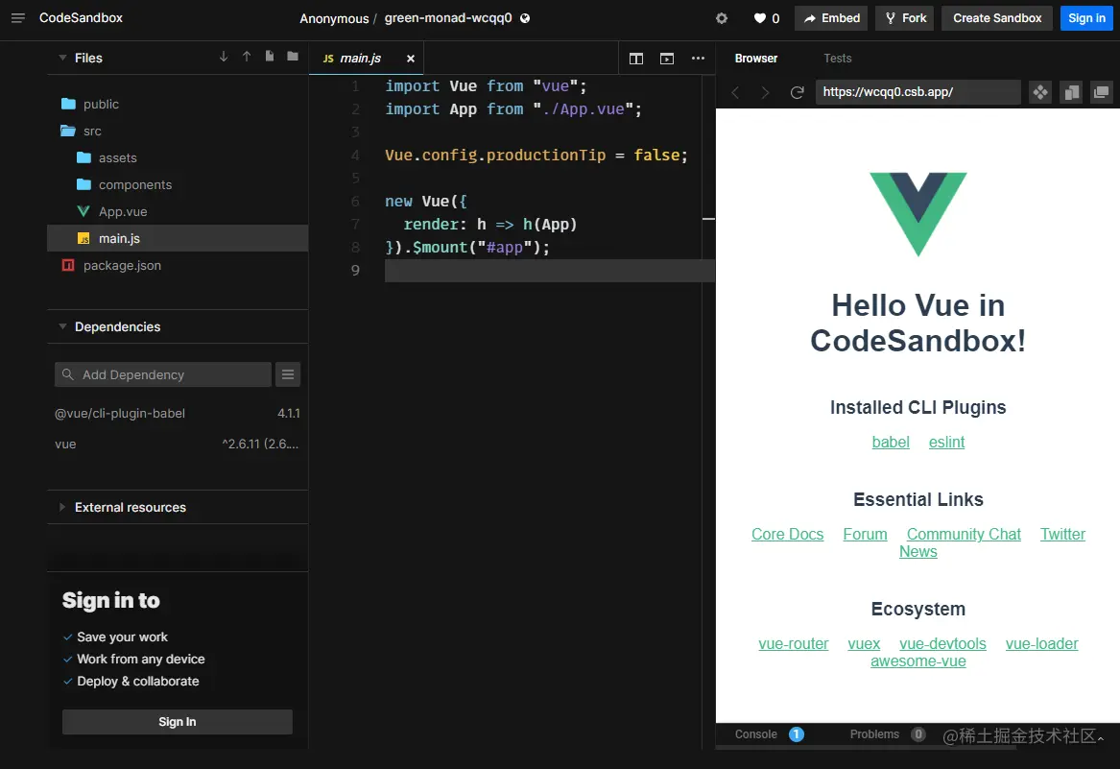Open the hamburger menu beside CodeSandbox

pyautogui.click(x=18, y=18)
